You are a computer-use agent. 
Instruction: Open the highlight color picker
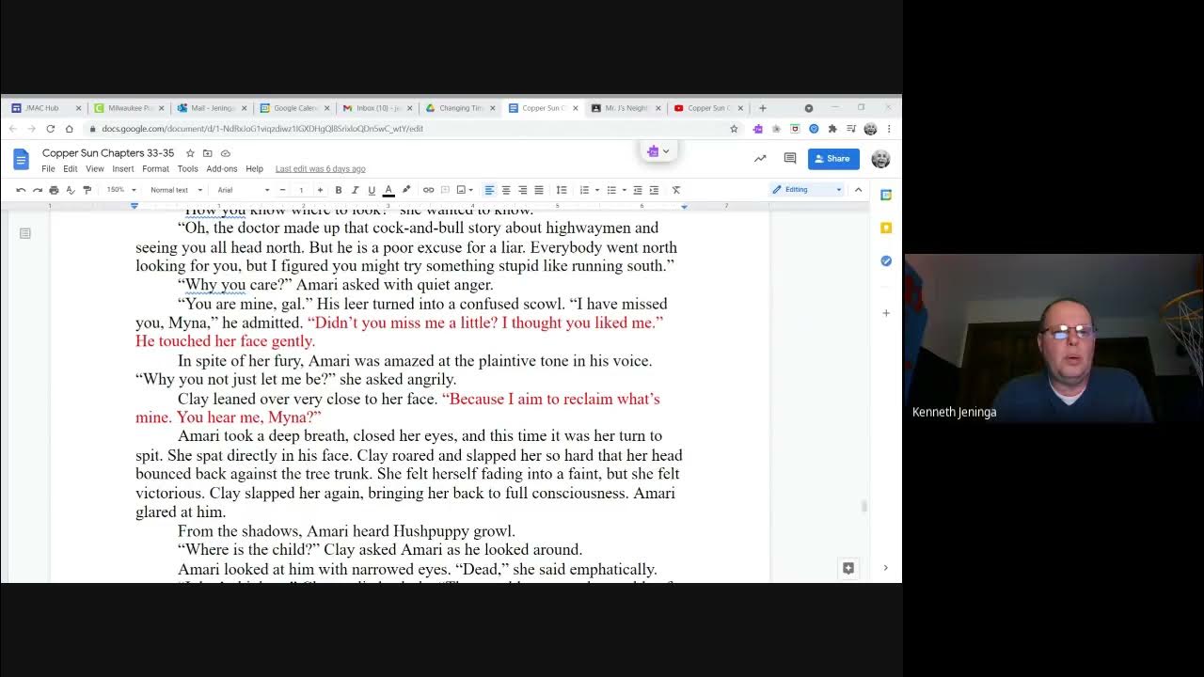(x=406, y=190)
